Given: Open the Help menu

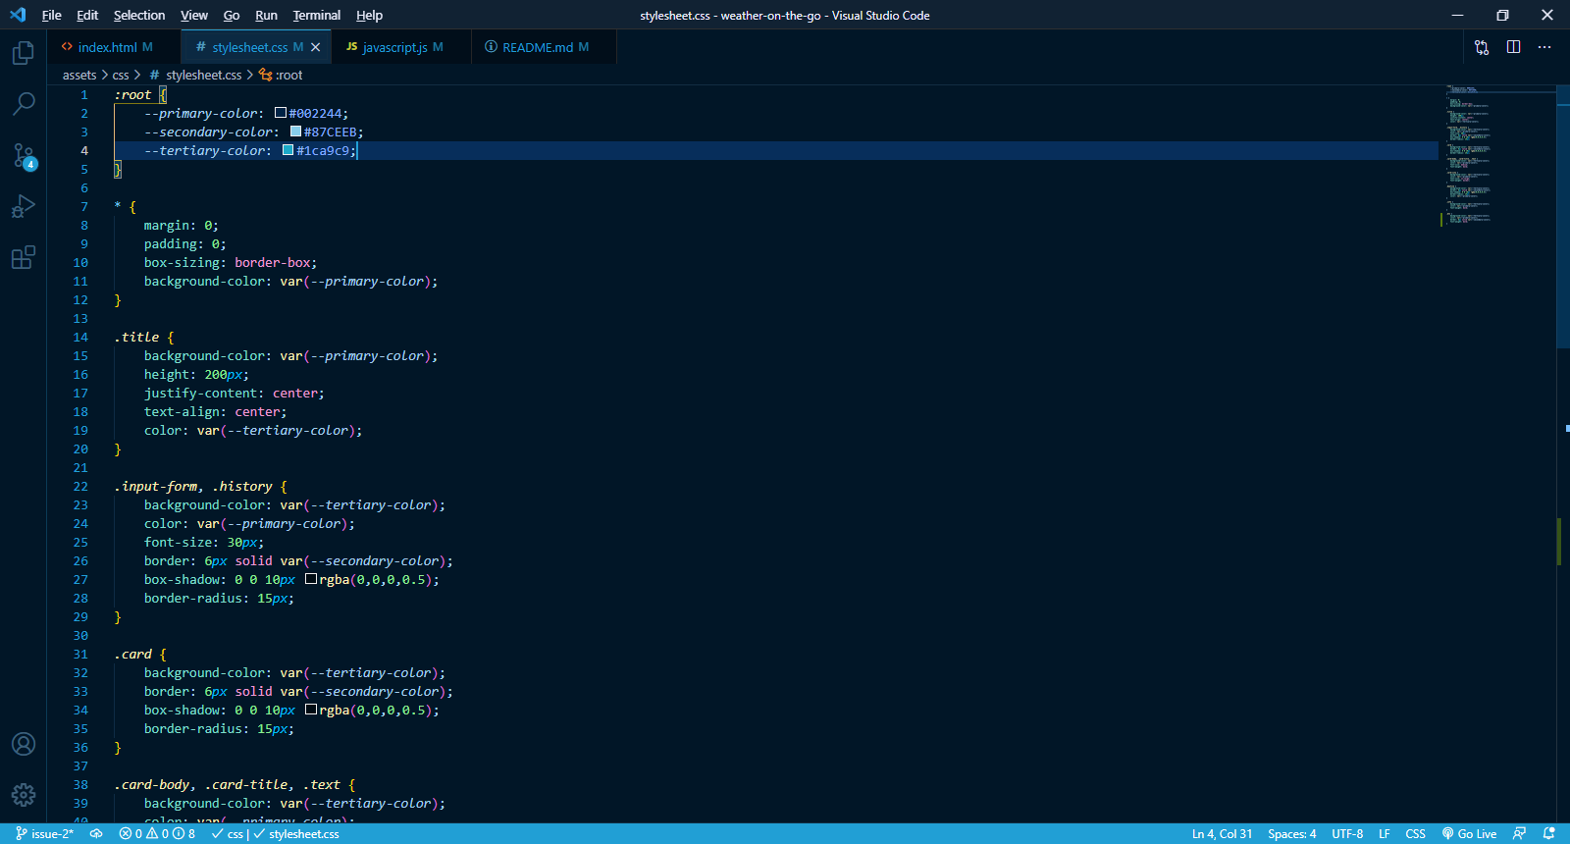Looking at the screenshot, I should click(369, 15).
